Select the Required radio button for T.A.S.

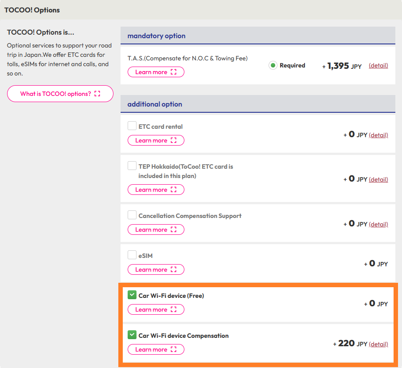click(x=273, y=65)
